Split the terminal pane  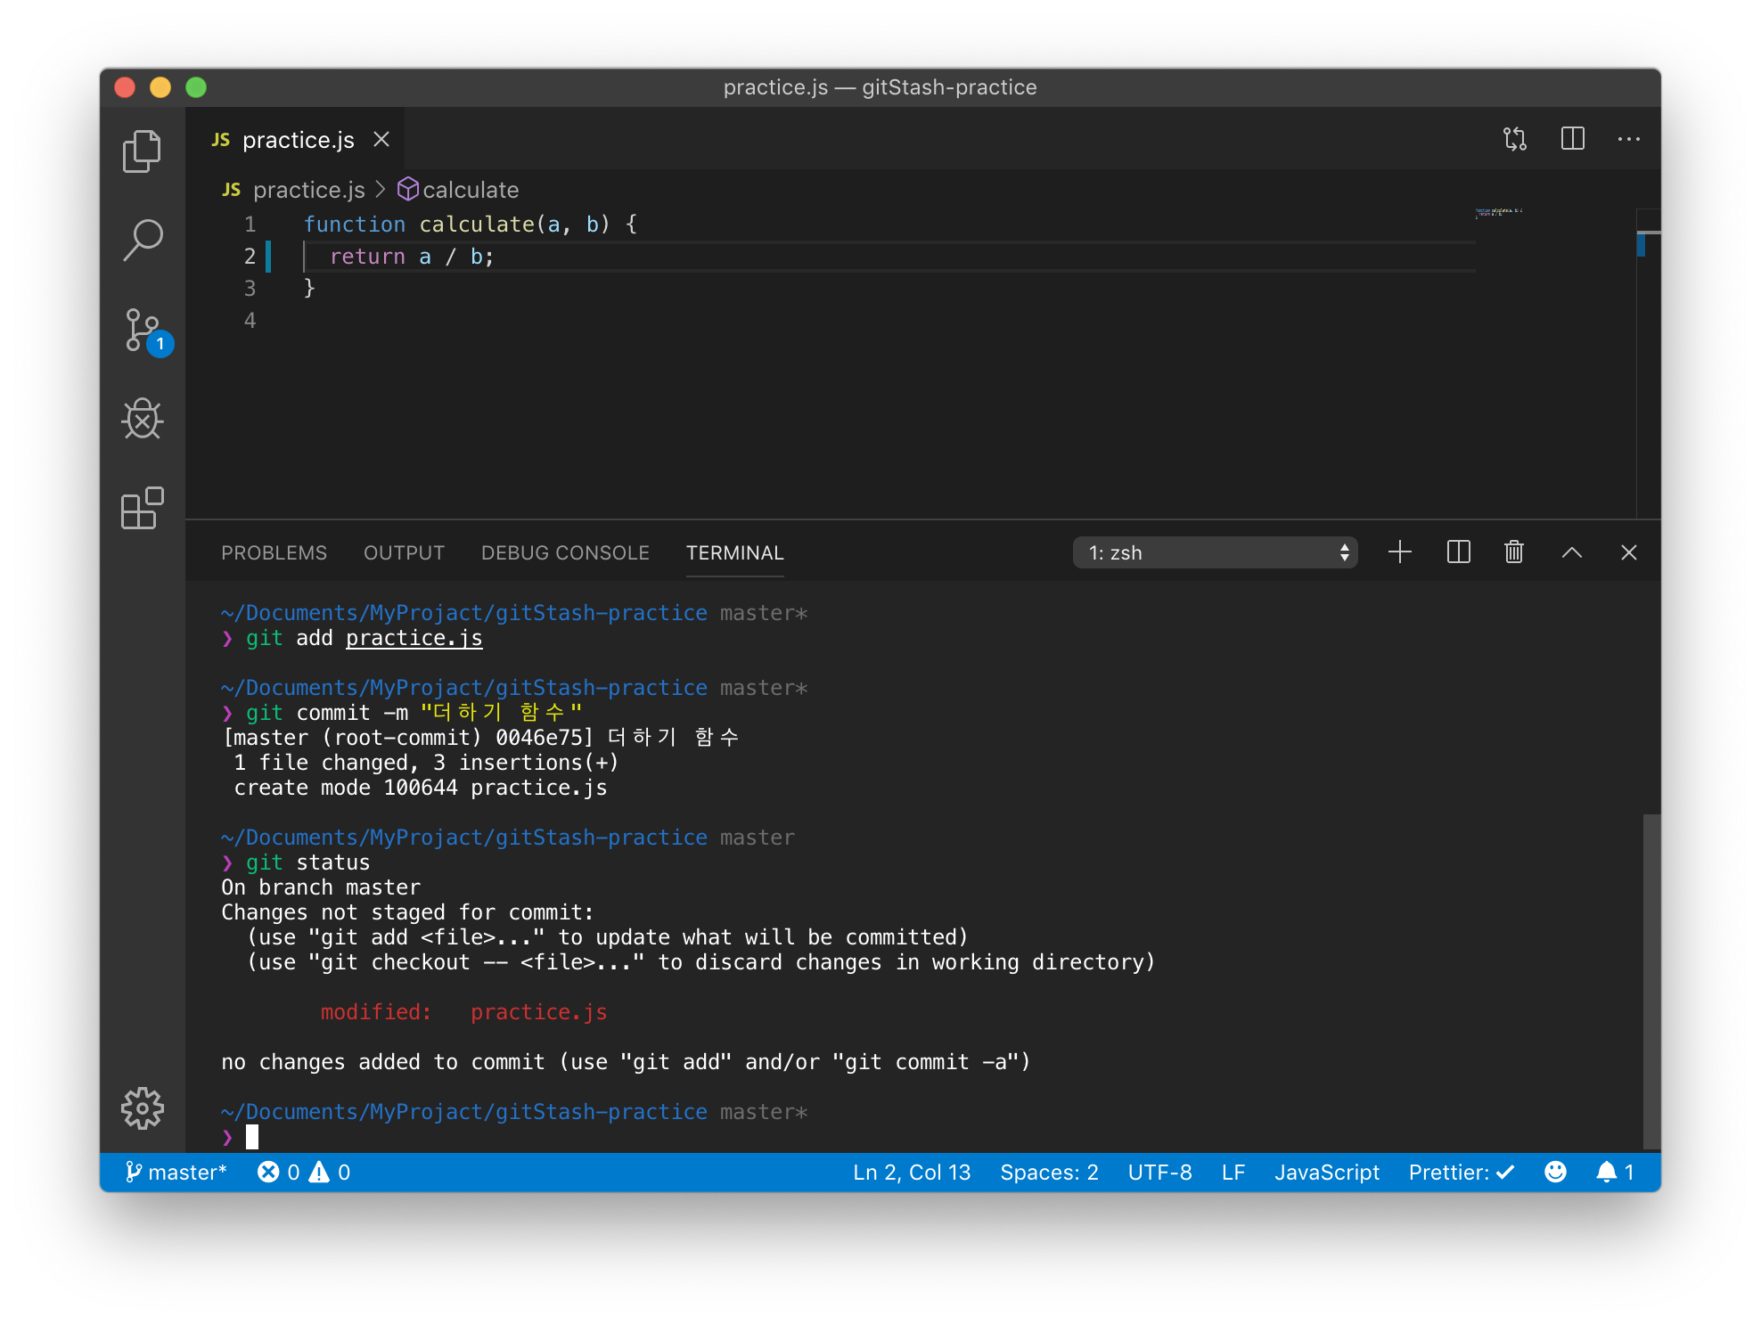click(x=1458, y=552)
